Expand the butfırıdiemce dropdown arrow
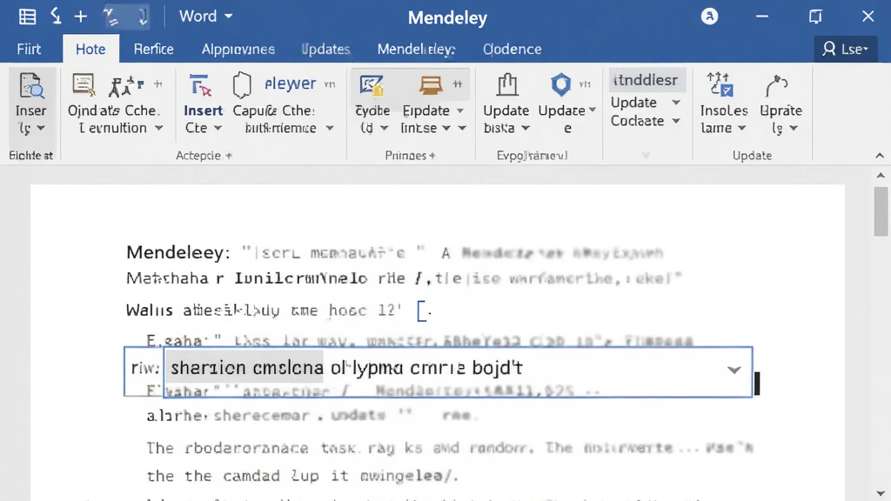891x501 pixels. pos(330,129)
